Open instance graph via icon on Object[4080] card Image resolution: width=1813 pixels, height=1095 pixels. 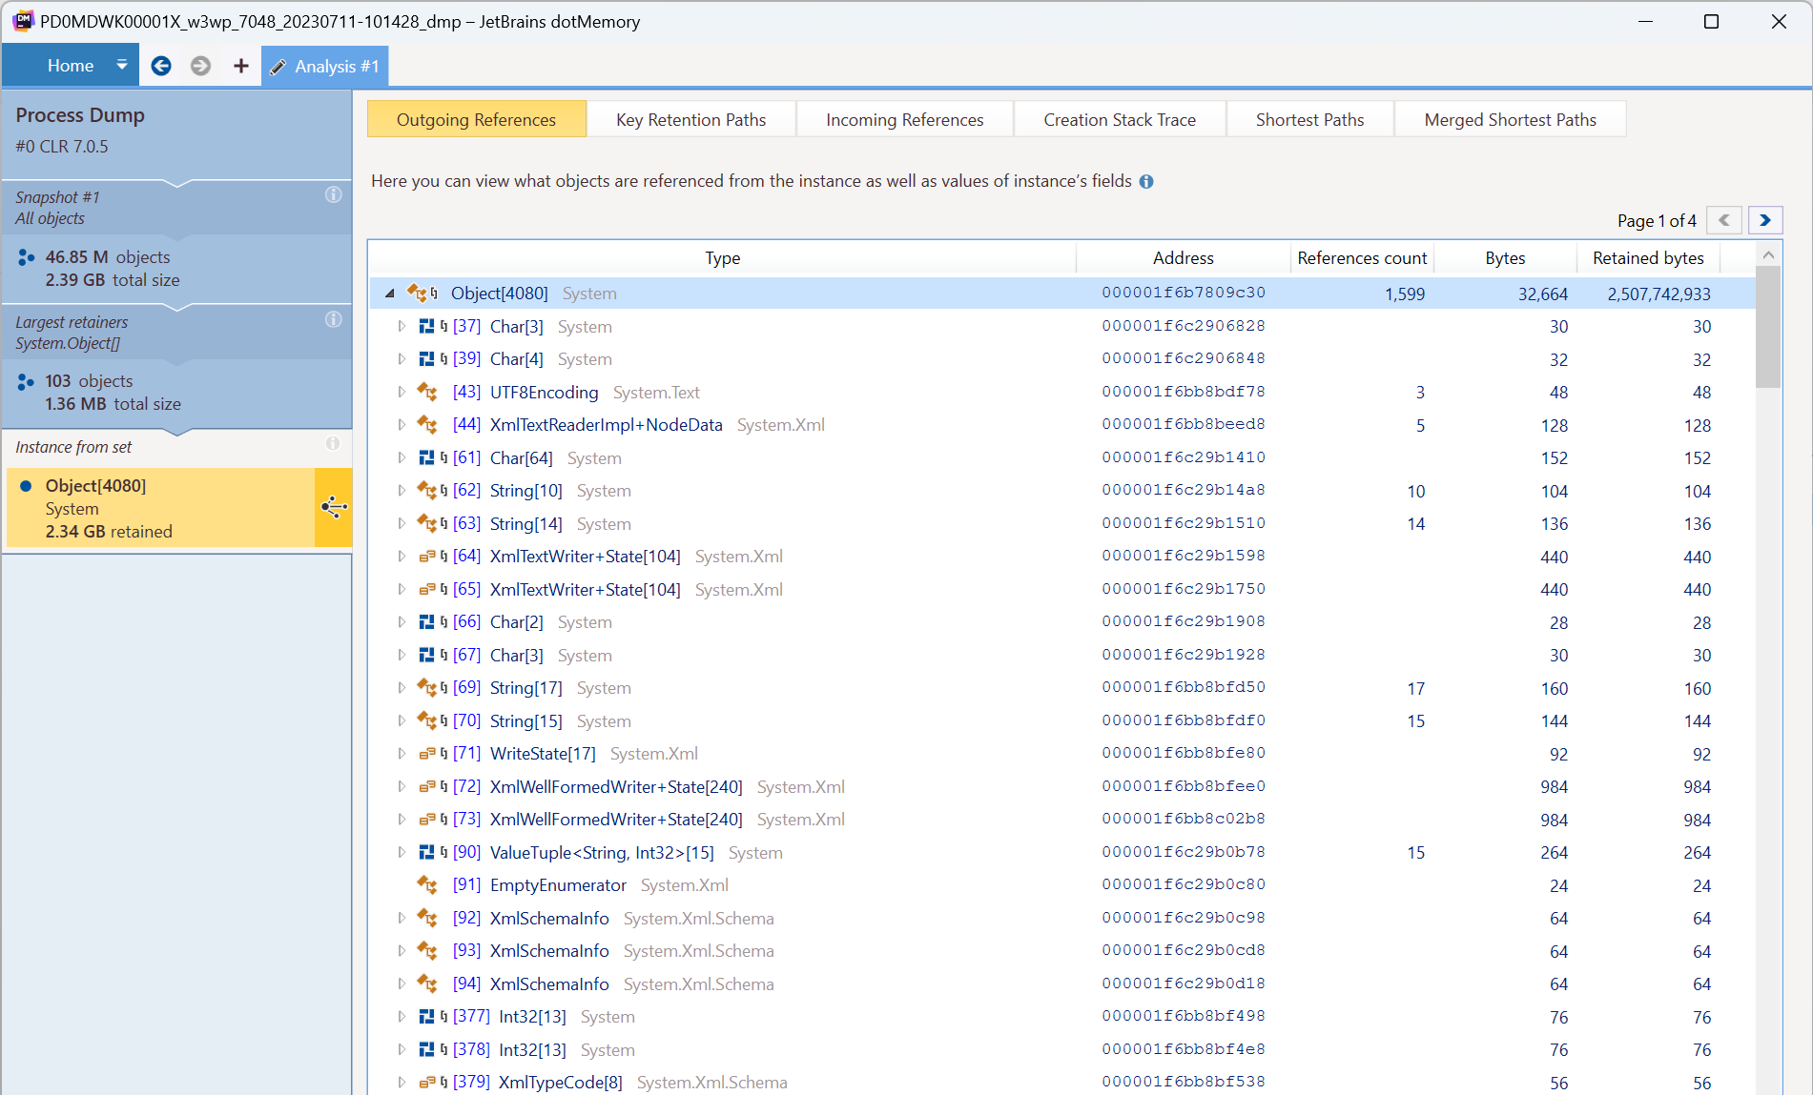(x=335, y=508)
